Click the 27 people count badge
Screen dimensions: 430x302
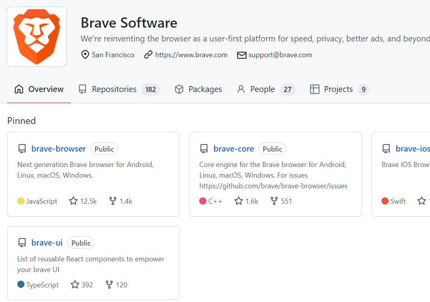(288, 90)
